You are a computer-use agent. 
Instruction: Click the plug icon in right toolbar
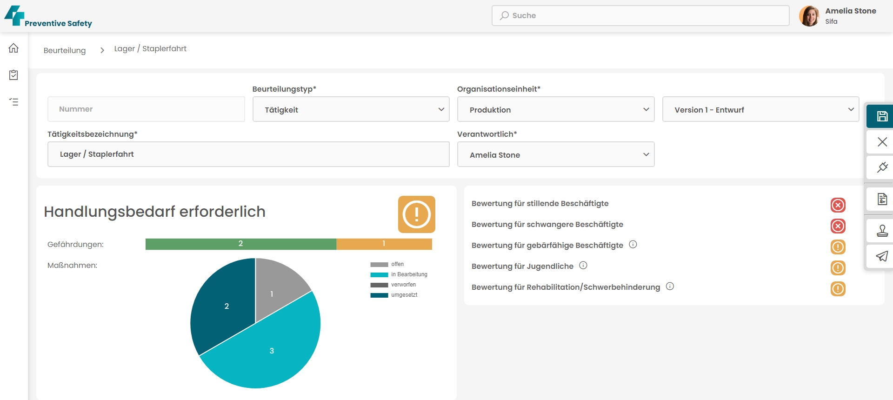pyautogui.click(x=882, y=167)
